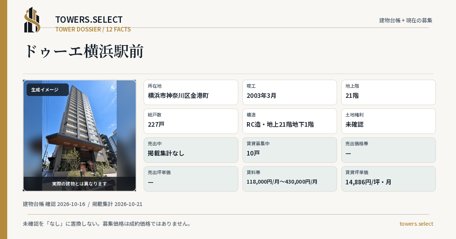The width and height of the screenshot is (456, 239).
Task: Click the TOWERS.SELECT building logo icon
Action: [32, 20]
